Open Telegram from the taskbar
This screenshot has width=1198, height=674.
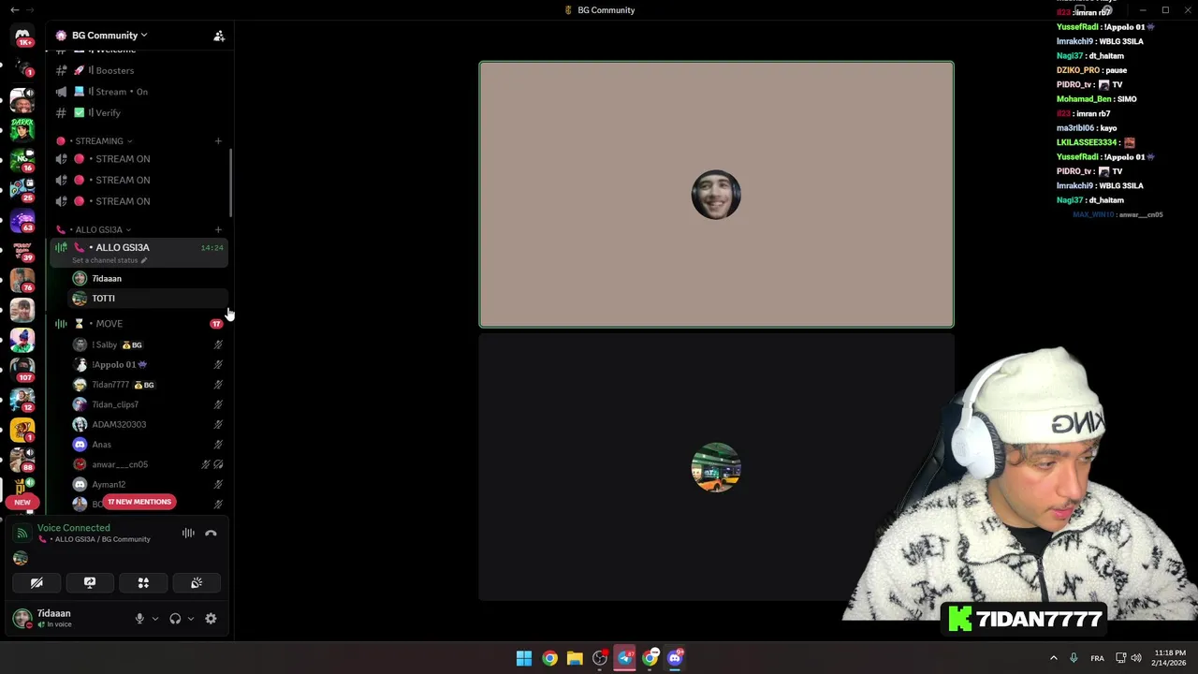click(625, 658)
